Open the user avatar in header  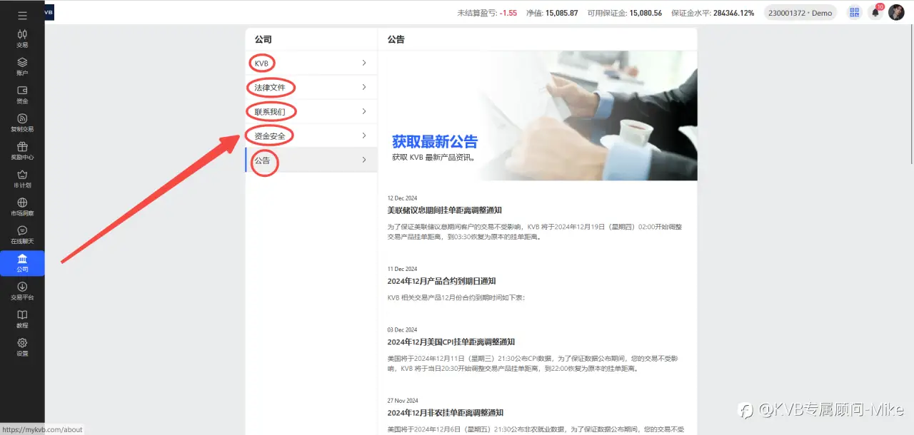896,13
